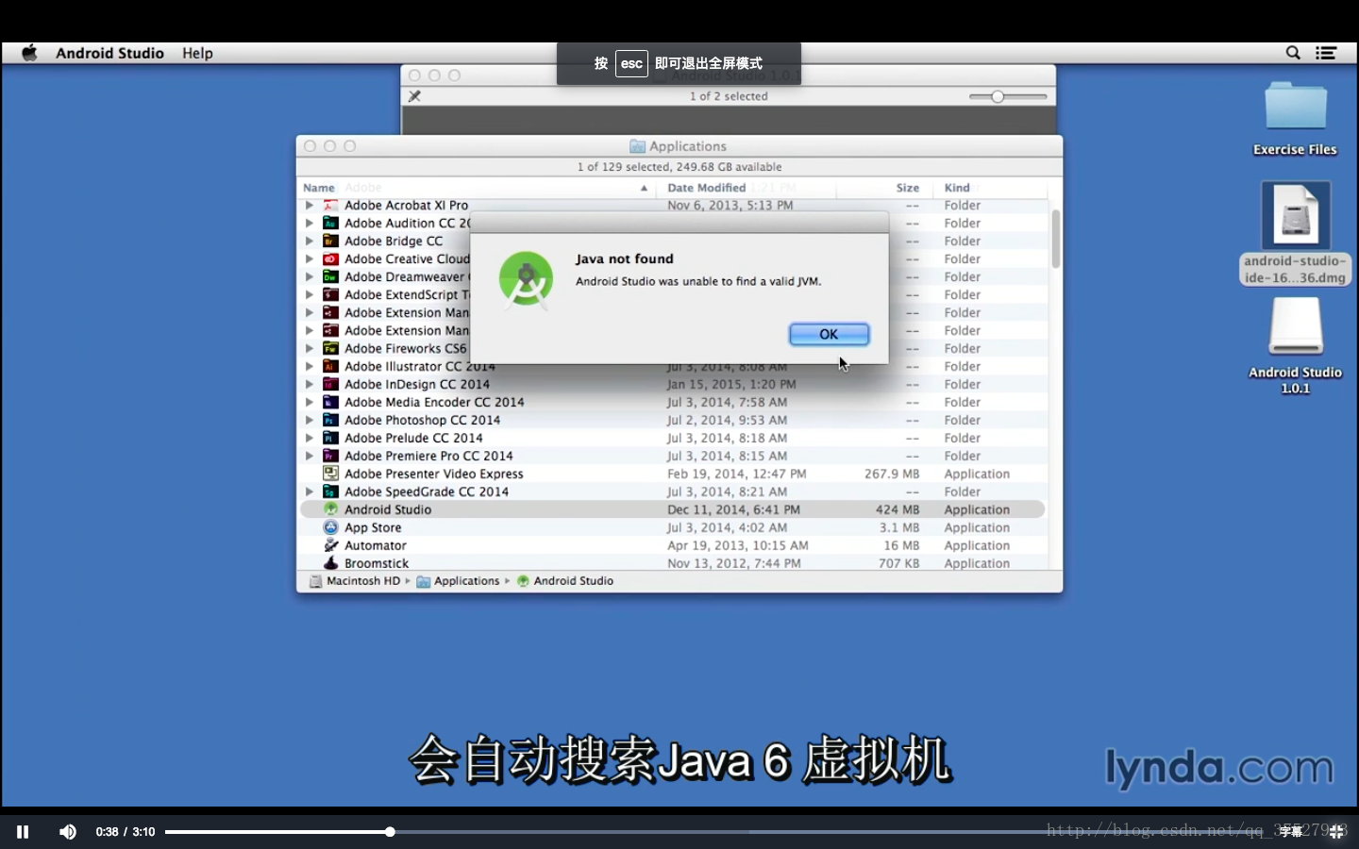This screenshot has width=1359, height=849.
Task: Select Android Studio app icon in list
Action: click(x=330, y=509)
